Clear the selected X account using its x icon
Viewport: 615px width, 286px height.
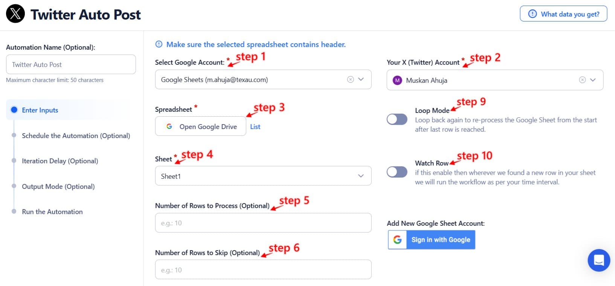point(583,80)
